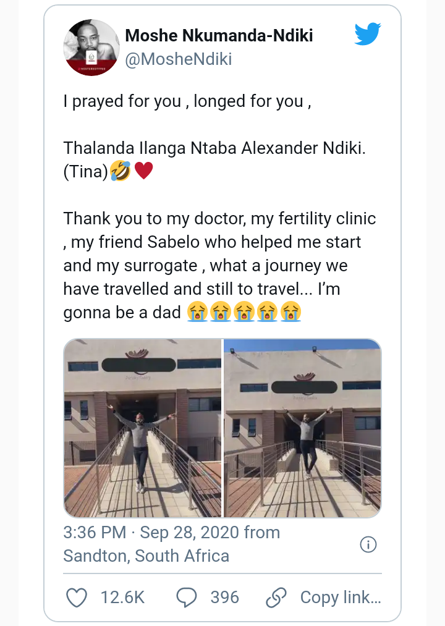Viewport: 445px width, 626px height.
Task: Click the row of crying emojis
Action: pos(243,313)
